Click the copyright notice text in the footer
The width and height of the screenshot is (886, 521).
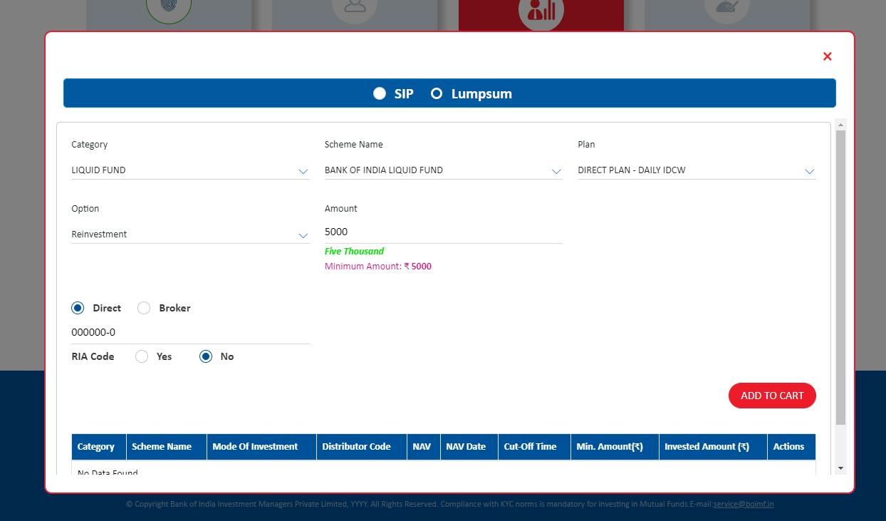tap(419, 504)
